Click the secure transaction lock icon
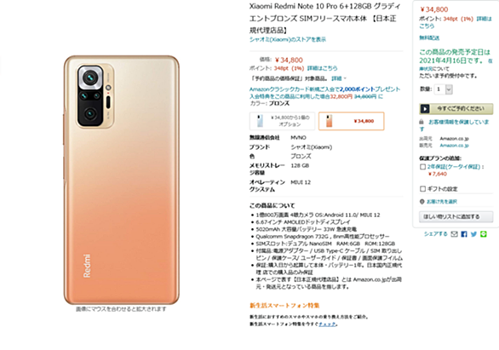The height and width of the screenshot is (350, 499). [422, 122]
